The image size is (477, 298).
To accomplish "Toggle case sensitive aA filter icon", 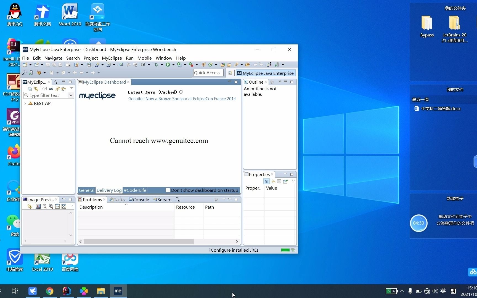I will click(x=51, y=89).
